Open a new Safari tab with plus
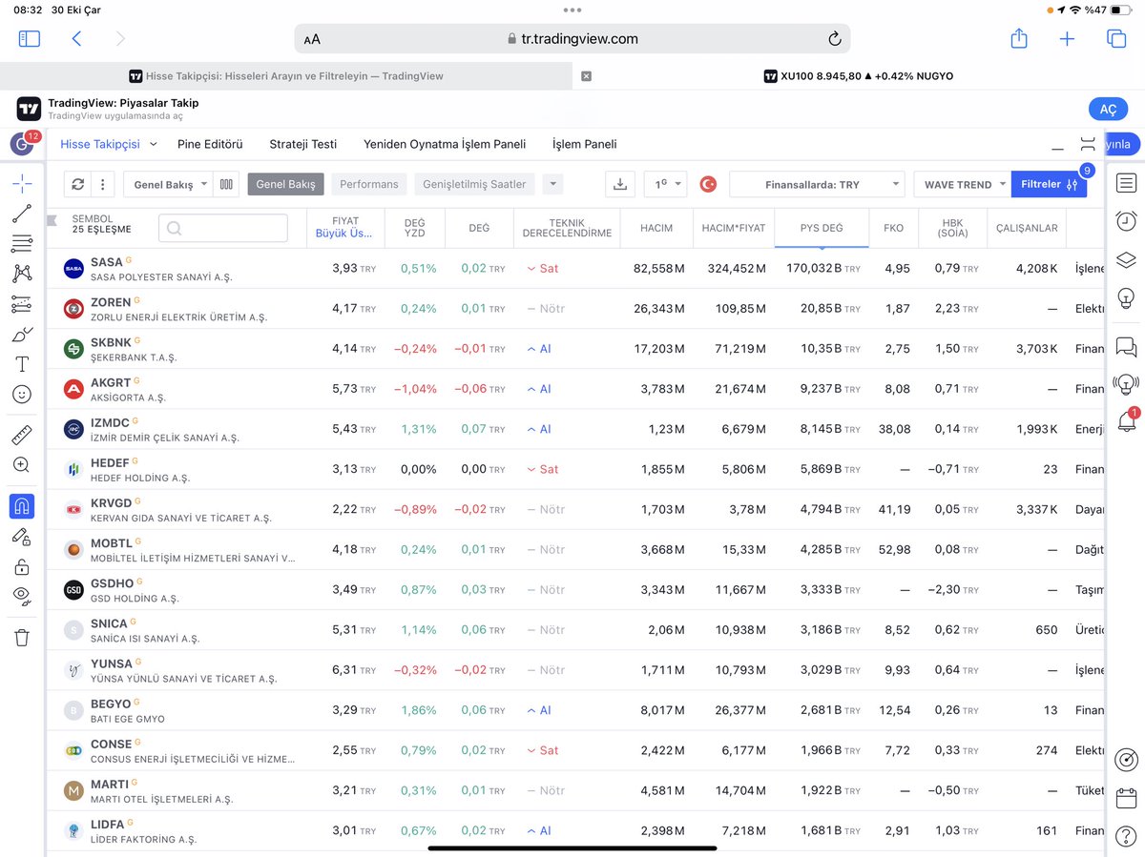This screenshot has width=1145, height=857. tap(1067, 39)
